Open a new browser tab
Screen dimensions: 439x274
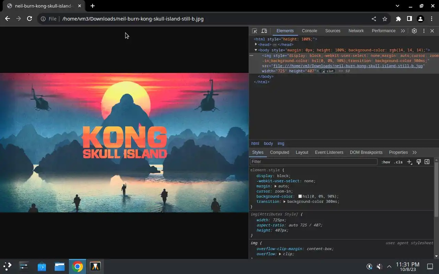pyautogui.click(x=93, y=6)
